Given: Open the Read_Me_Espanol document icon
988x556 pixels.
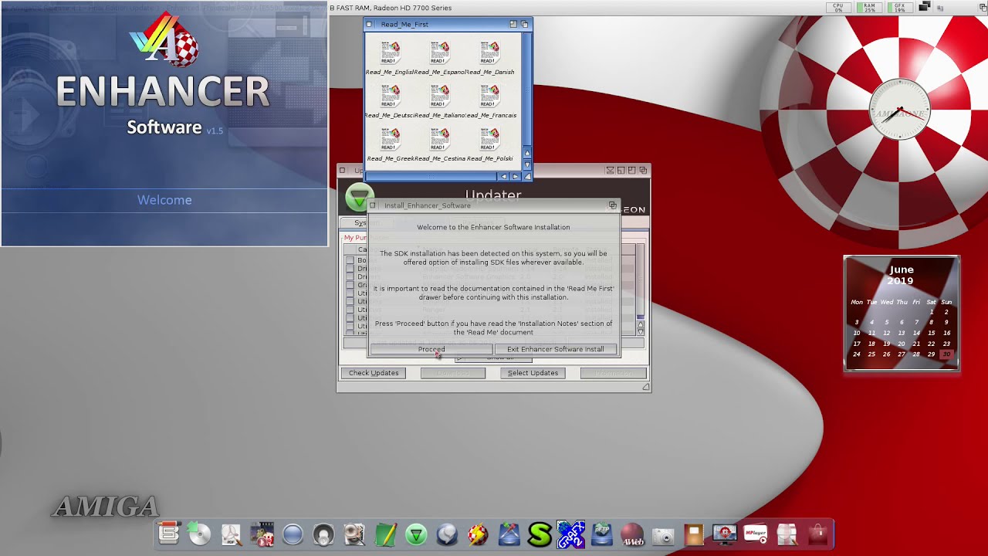Looking at the screenshot, I should point(440,53).
